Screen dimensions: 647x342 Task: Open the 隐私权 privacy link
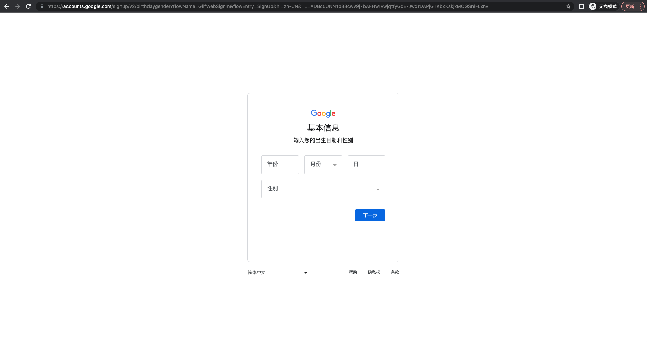pyautogui.click(x=374, y=272)
